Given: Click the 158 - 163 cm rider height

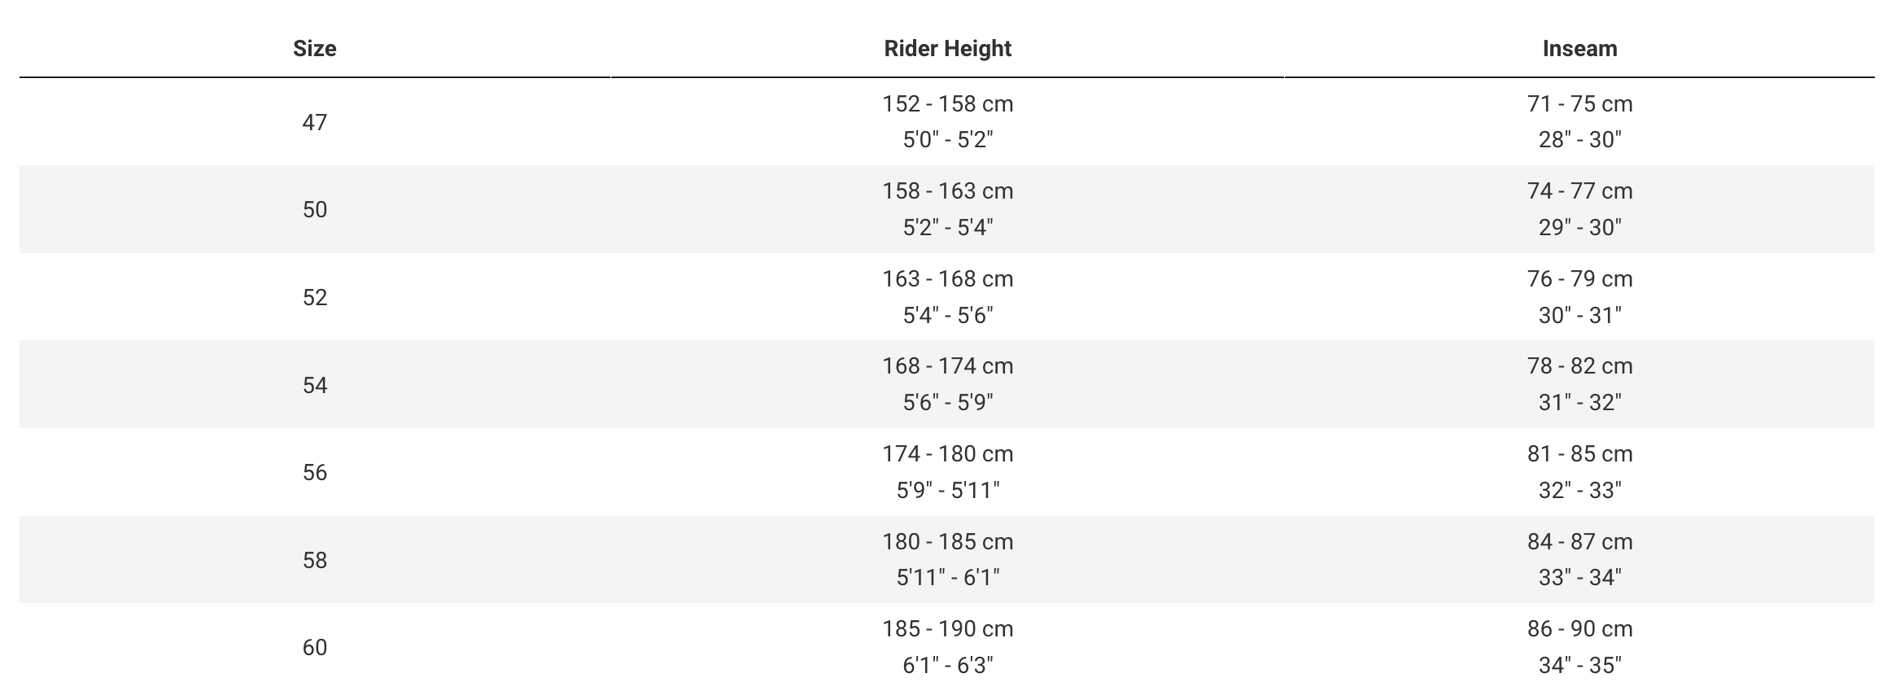Looking at the screenshot, I should point(947,191).
